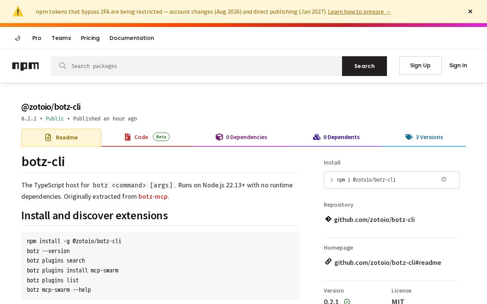Viewport: 487px width, 304px height.
Task: Open the Pro menu item
Action: tap(37, 38)
